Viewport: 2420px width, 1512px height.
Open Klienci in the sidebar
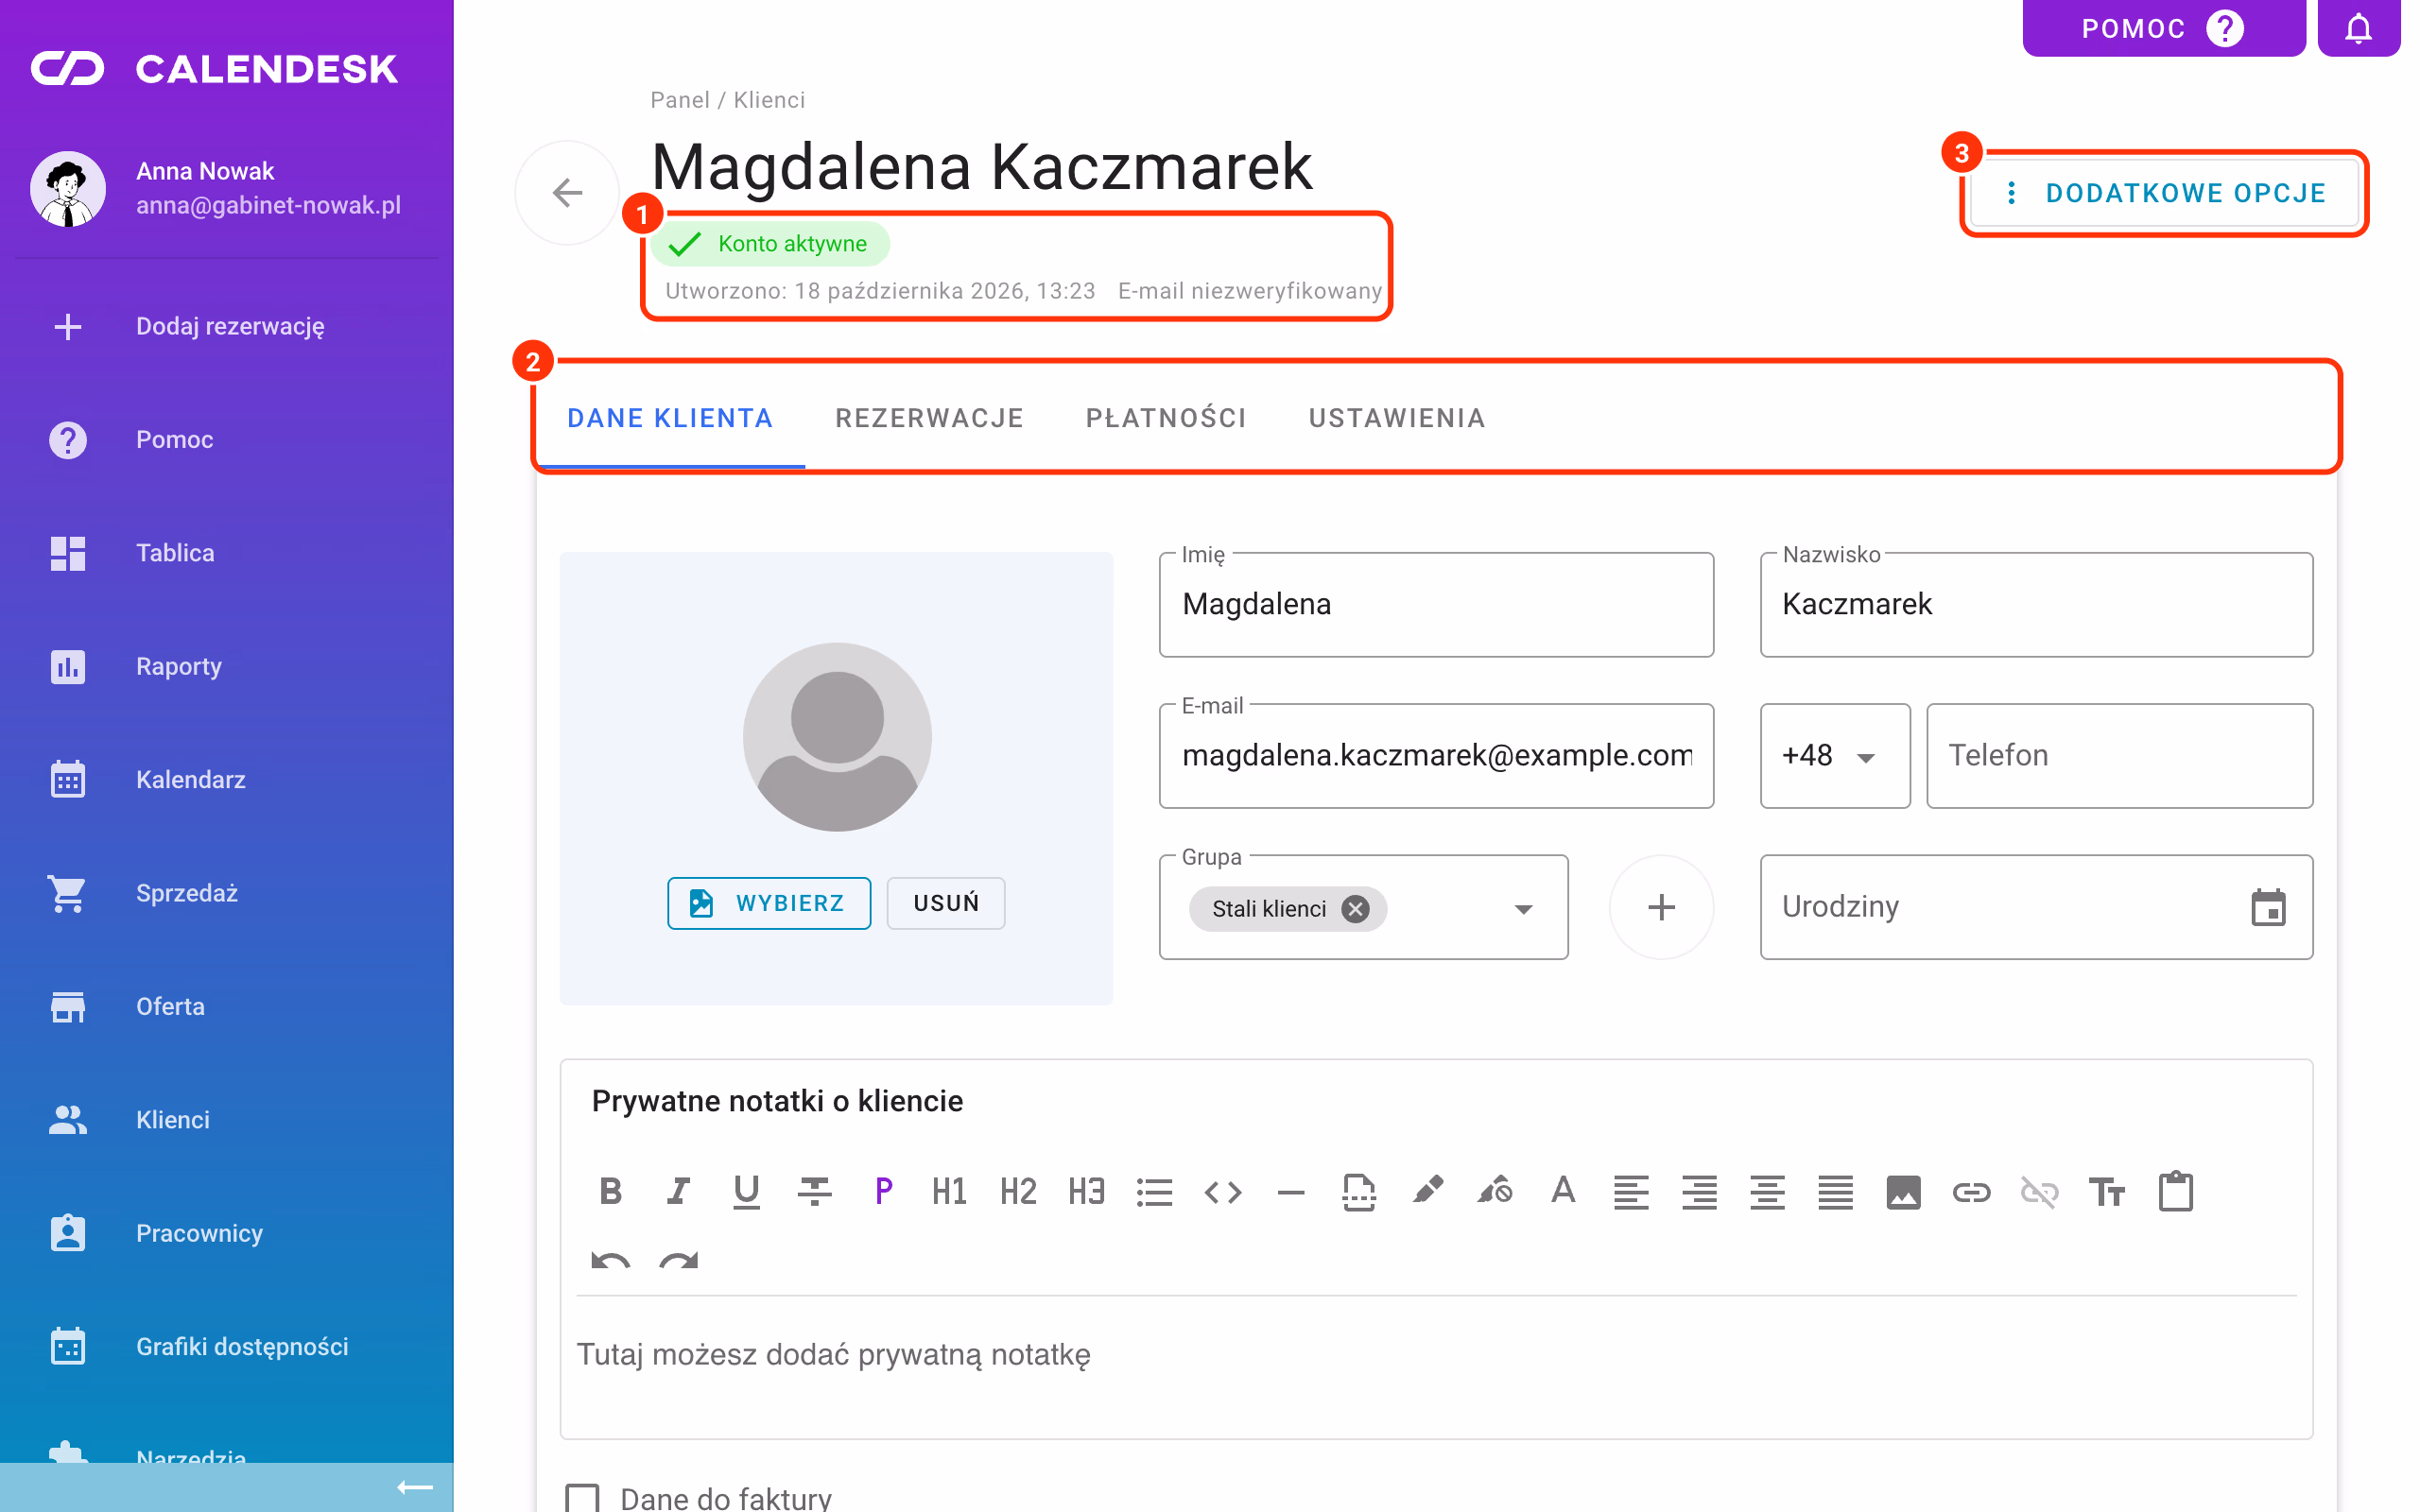tap(227, 1119)
